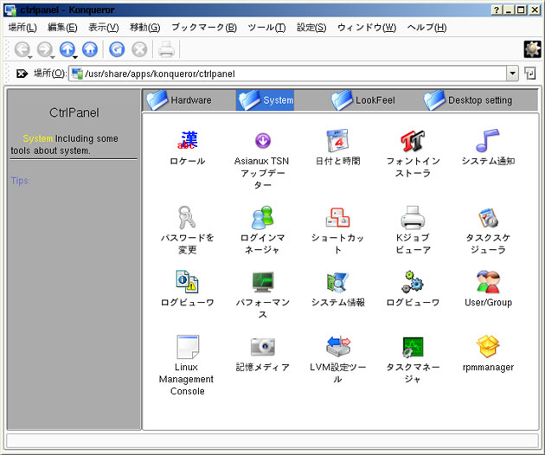The image size is (545, 455).
Task: Switch to the LookFeel tab
Action: [364, 100]
